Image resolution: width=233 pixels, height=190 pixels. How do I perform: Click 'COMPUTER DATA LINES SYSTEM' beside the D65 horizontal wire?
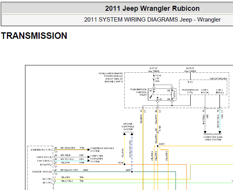tap(97, 159)
